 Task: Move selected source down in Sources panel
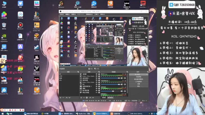point(93,98)
